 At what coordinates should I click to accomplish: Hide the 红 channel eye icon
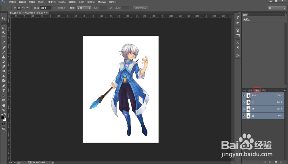pos(244,102)
